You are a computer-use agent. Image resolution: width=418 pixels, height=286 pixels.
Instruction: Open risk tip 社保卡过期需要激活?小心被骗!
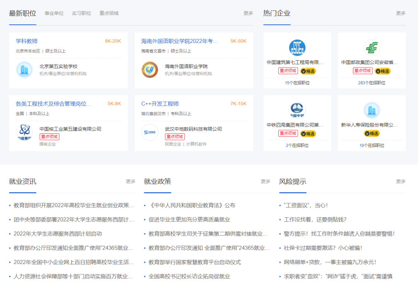click(323, 248)
